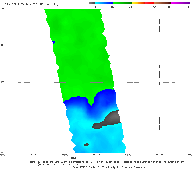
Task: Click the longitude label '-125'
Action: (x=160, y=155)
